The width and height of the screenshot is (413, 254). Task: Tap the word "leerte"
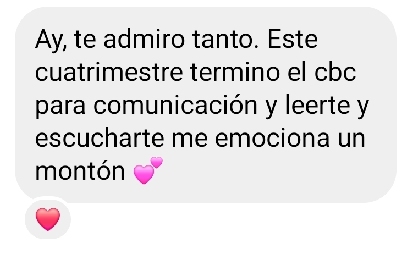(x=318, y=105)
